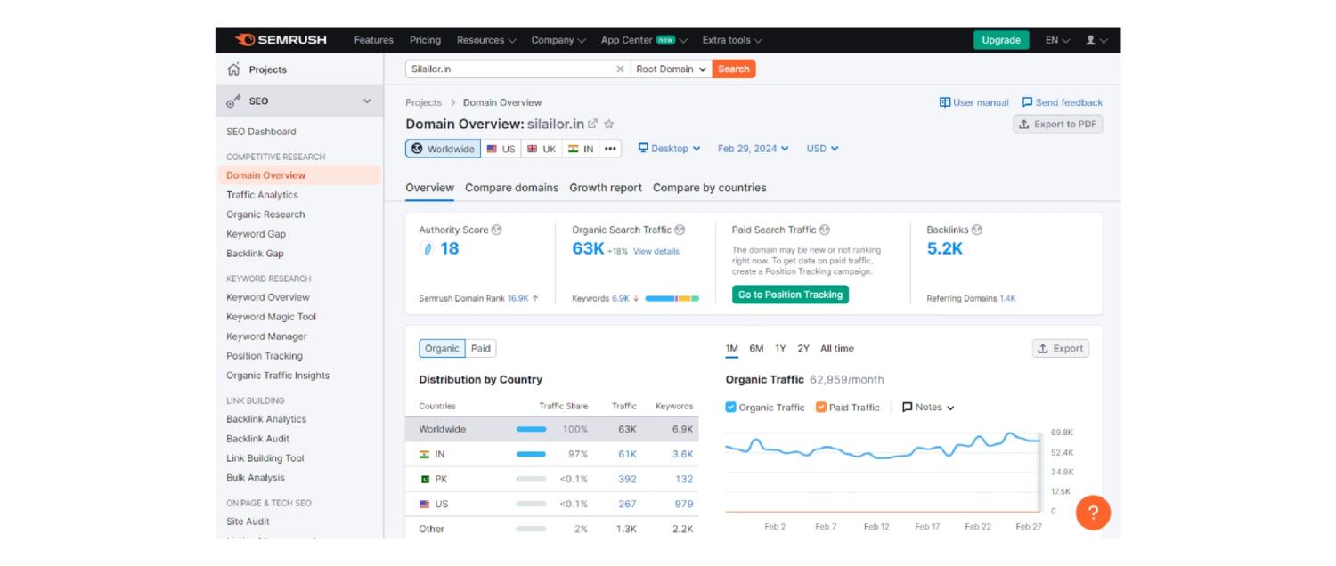Select 2Y time range
The width and height of the screenshot is (1336, 566).
(803, 349)
